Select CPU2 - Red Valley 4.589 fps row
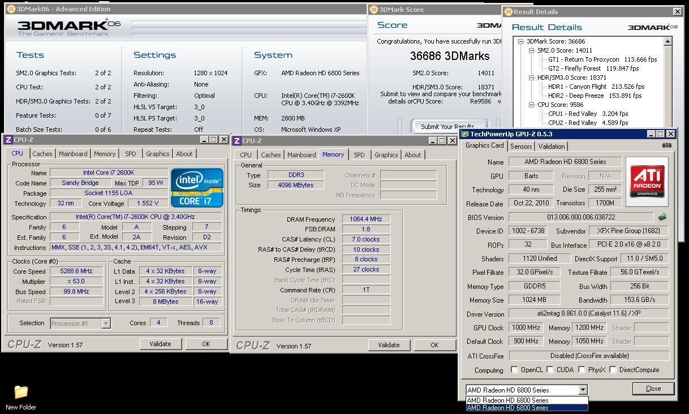Viewport: 689px width, 414px height. pos(588,123)
